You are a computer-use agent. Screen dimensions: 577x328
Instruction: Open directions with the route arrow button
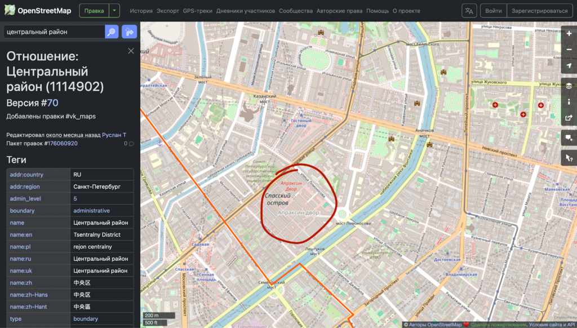point(129,32)
